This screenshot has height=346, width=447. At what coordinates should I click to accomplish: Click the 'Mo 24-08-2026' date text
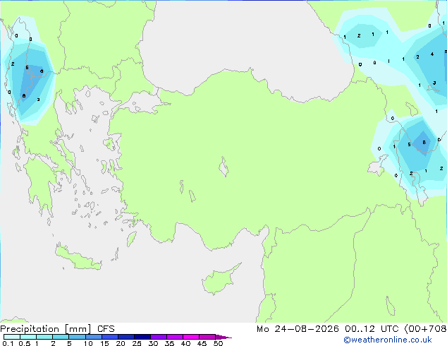(298, 329)
